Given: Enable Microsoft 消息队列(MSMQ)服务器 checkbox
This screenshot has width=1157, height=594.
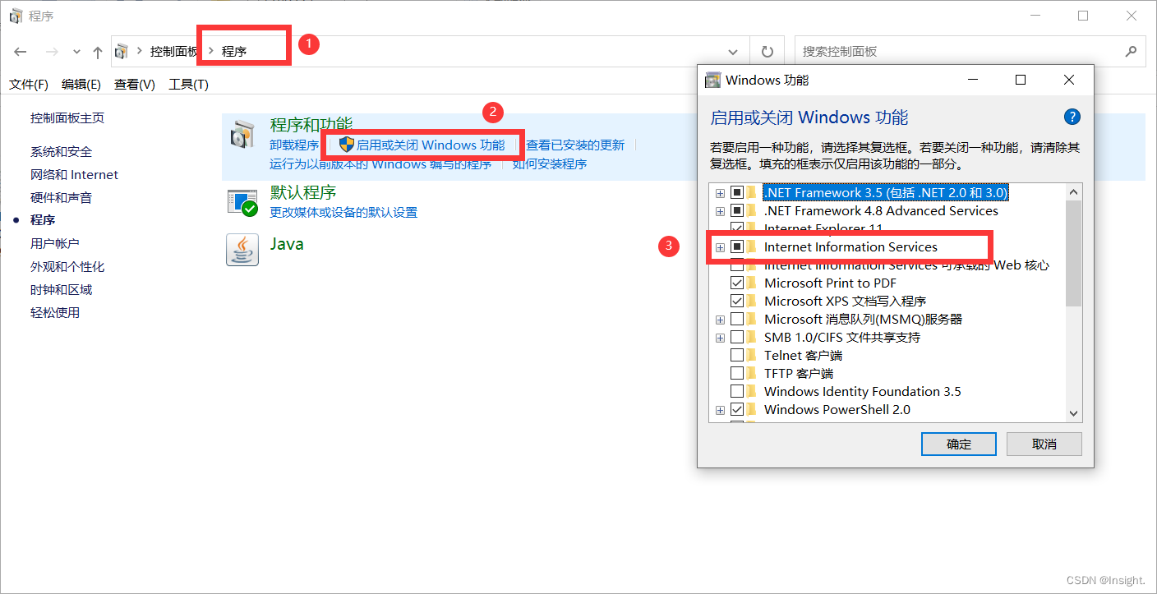Looking at the screenshot, I should tap(737, 319).
